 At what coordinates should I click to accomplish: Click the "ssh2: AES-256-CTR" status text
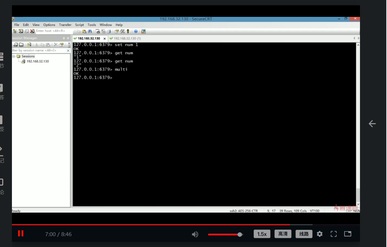coord(243,211)
